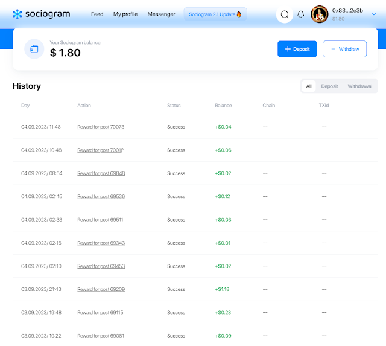The image size is (386, 346).
Task: Filter history by Deposit
Action: 329,86
